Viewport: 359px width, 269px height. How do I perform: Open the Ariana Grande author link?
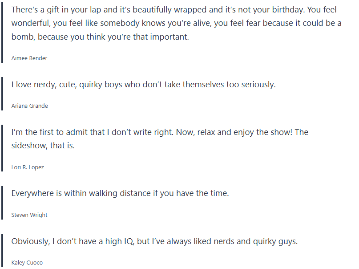coord(29,106)
